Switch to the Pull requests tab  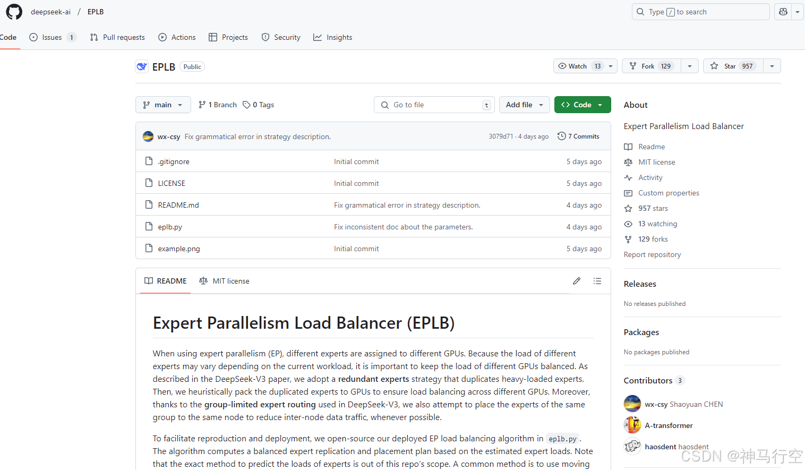tap(117, 37)
